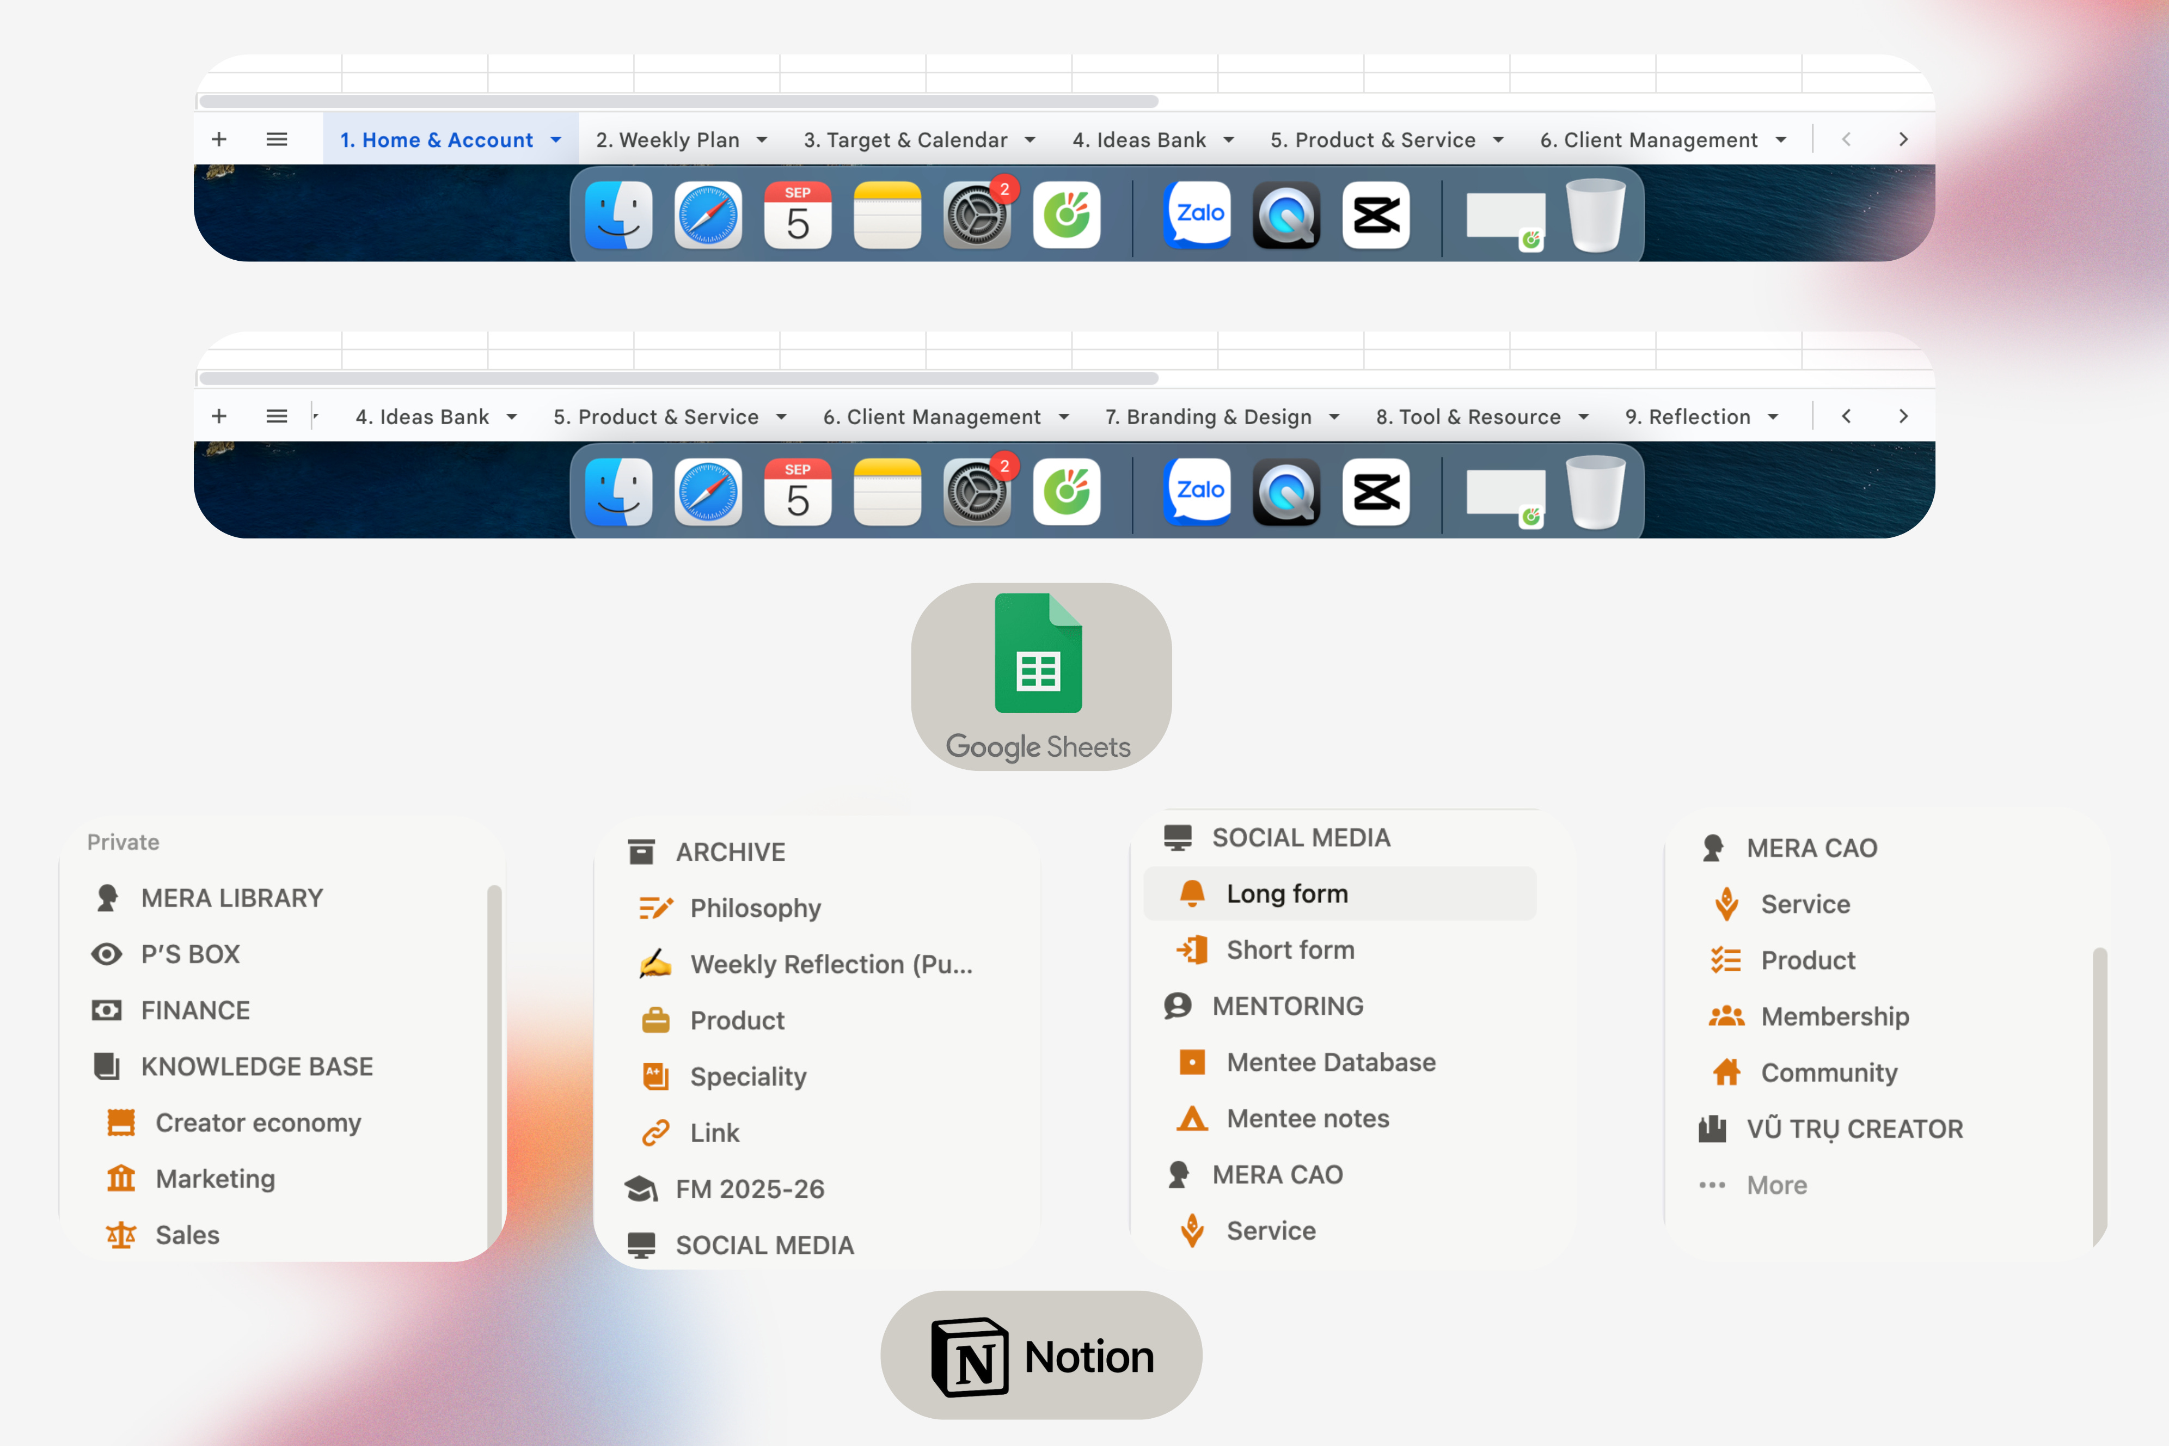Click the Speciality page icon
The height and width of the screenshot is (1446, 2169).
pyautogui.click(x=655, y=1076)
